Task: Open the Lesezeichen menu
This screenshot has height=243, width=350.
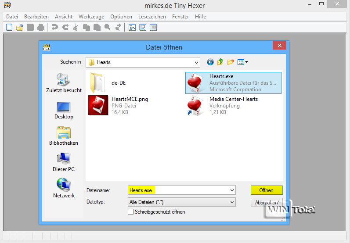Action: pyautogui.click(x=152, y=17)
